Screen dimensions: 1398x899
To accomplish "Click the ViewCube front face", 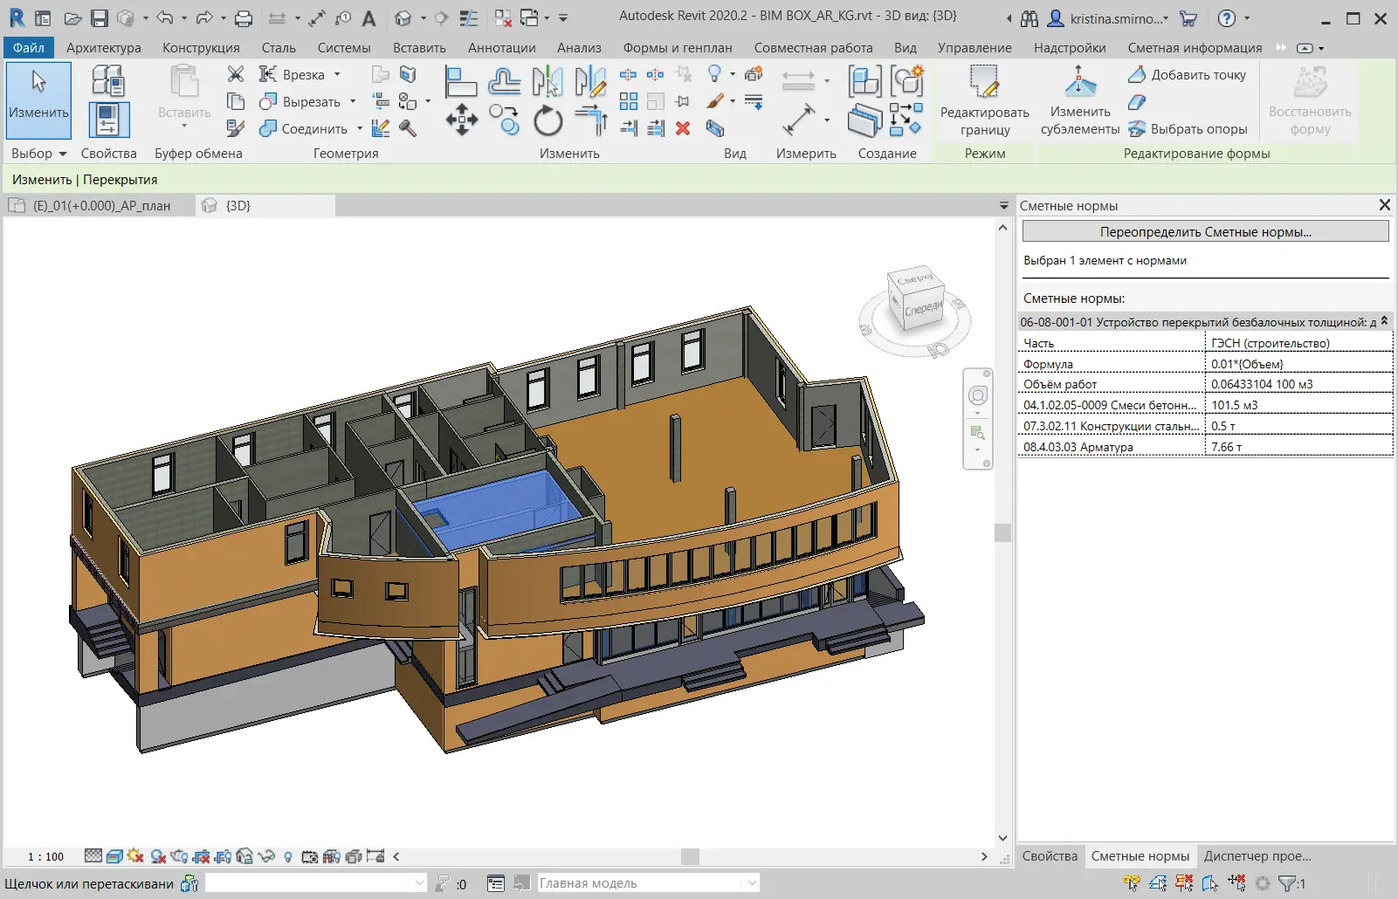I will pos(923,311).
